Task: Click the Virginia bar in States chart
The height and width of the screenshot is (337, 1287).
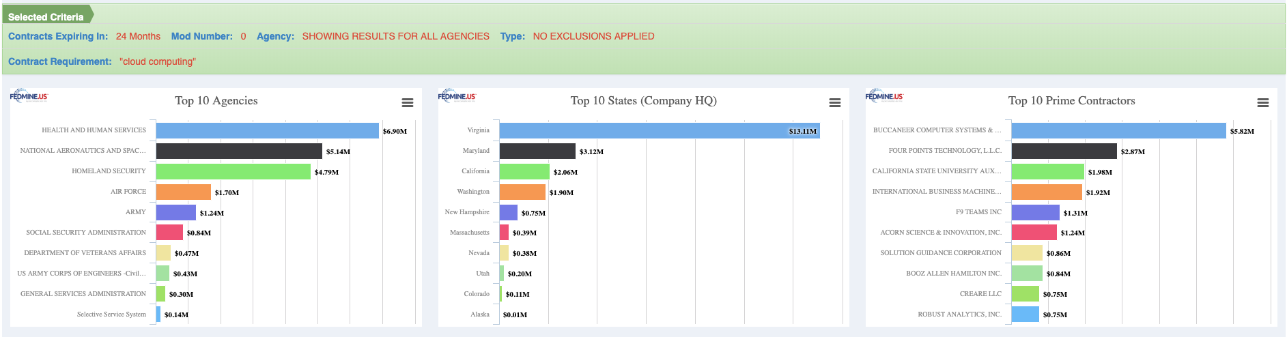Action: coord(660,130)
